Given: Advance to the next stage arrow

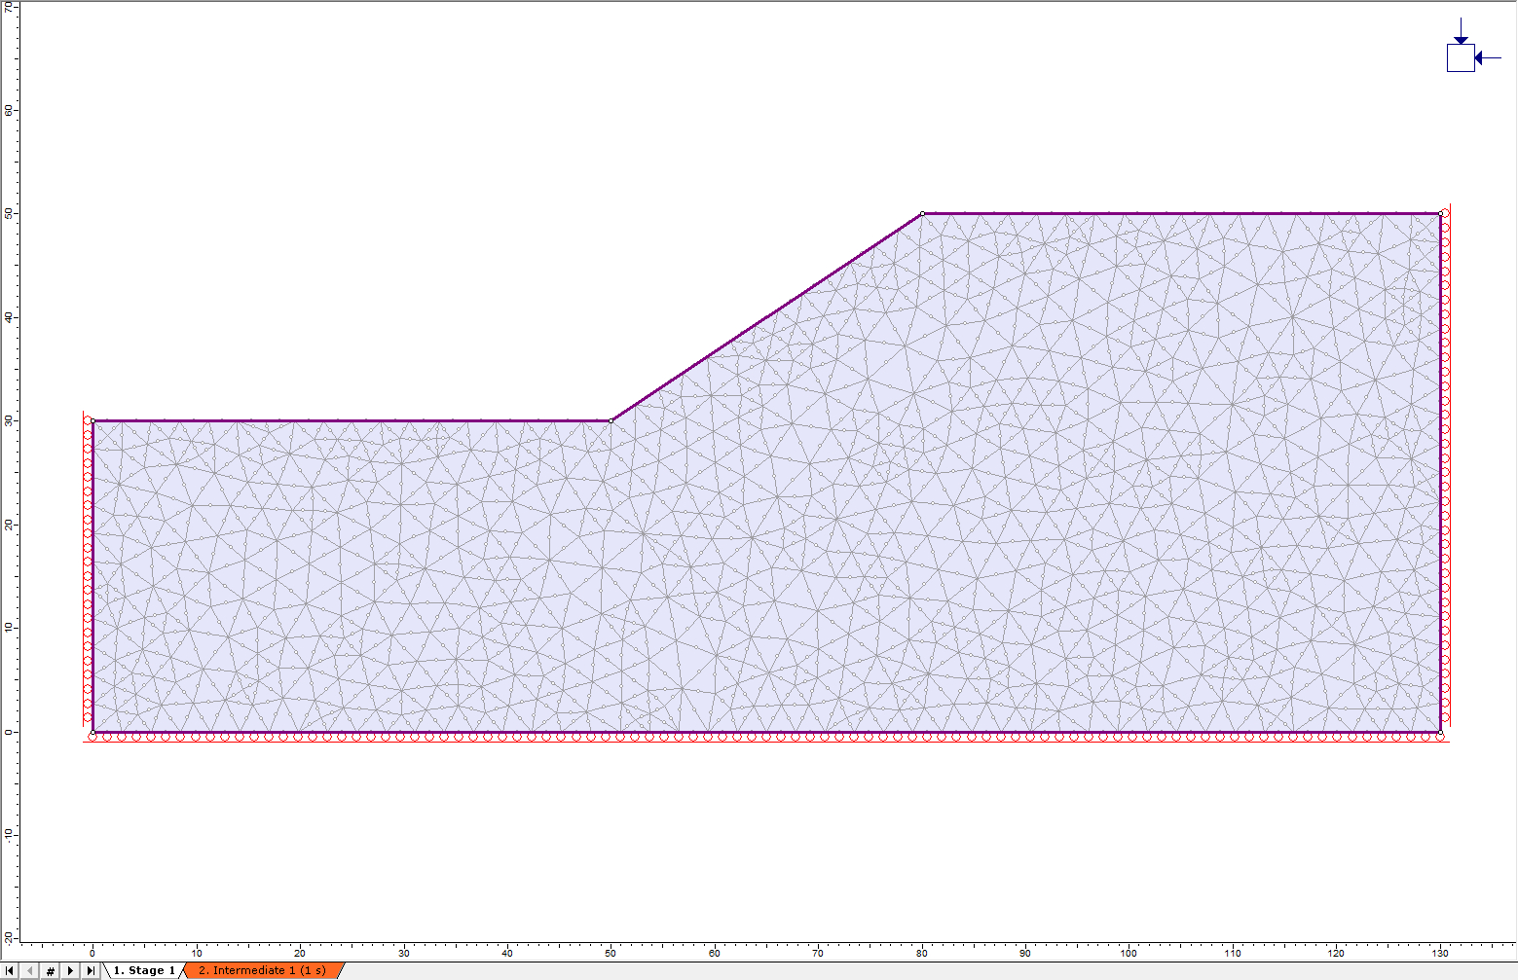Looking at the screenshot, I should pos(70,970).
